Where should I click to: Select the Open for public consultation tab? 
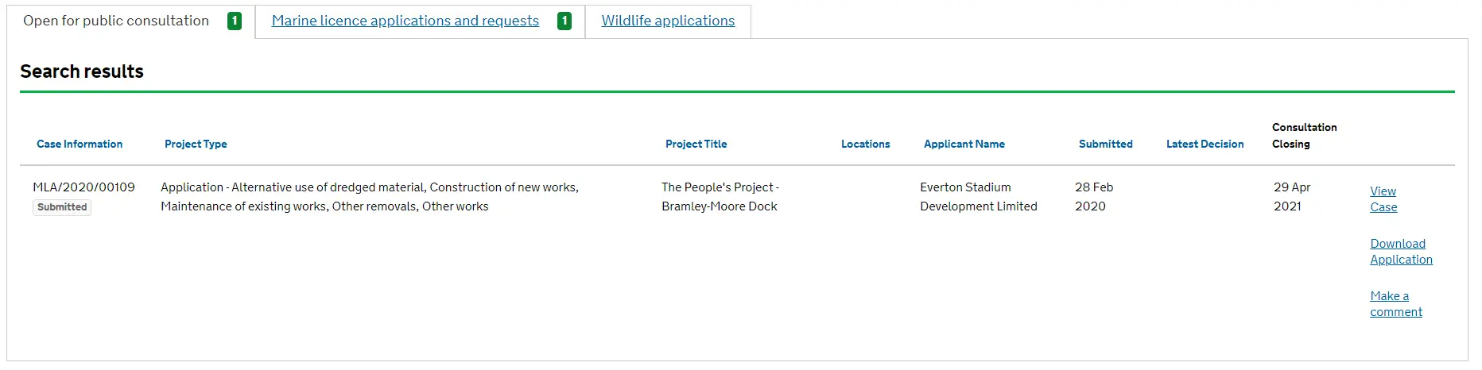tap(116, 21)
